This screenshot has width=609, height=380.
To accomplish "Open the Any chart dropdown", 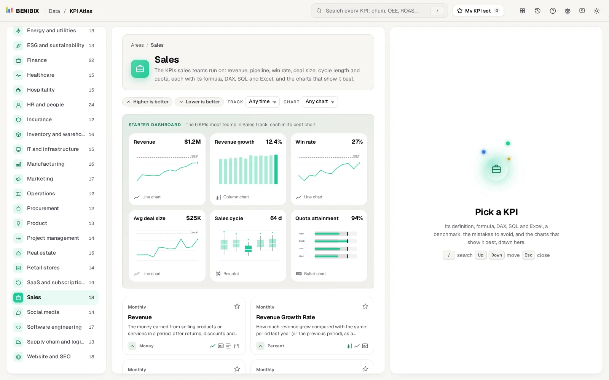I will 320,102.
